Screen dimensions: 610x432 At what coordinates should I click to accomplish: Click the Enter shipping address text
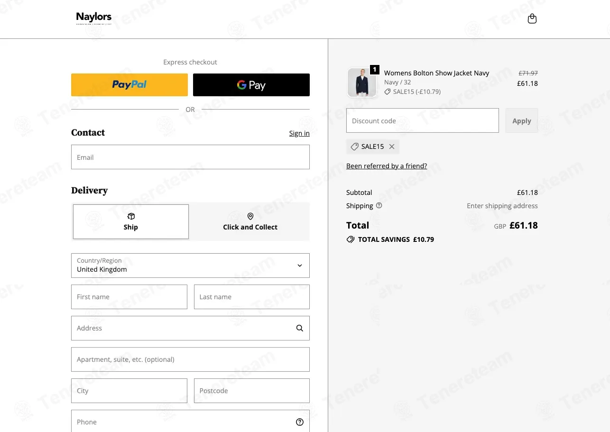[x=502, y=206]
